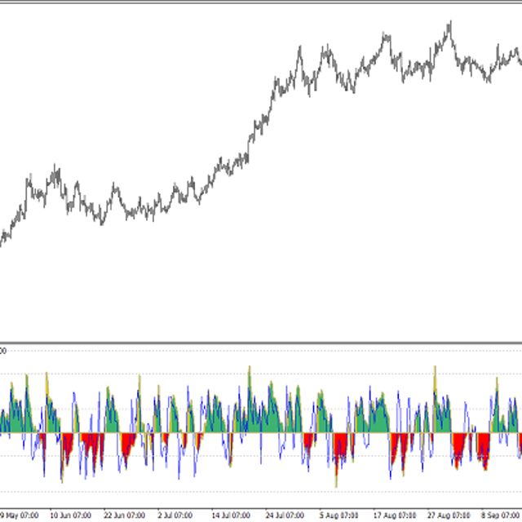Click the 22 Jun 07:00 time axis label

click(124, 515)
